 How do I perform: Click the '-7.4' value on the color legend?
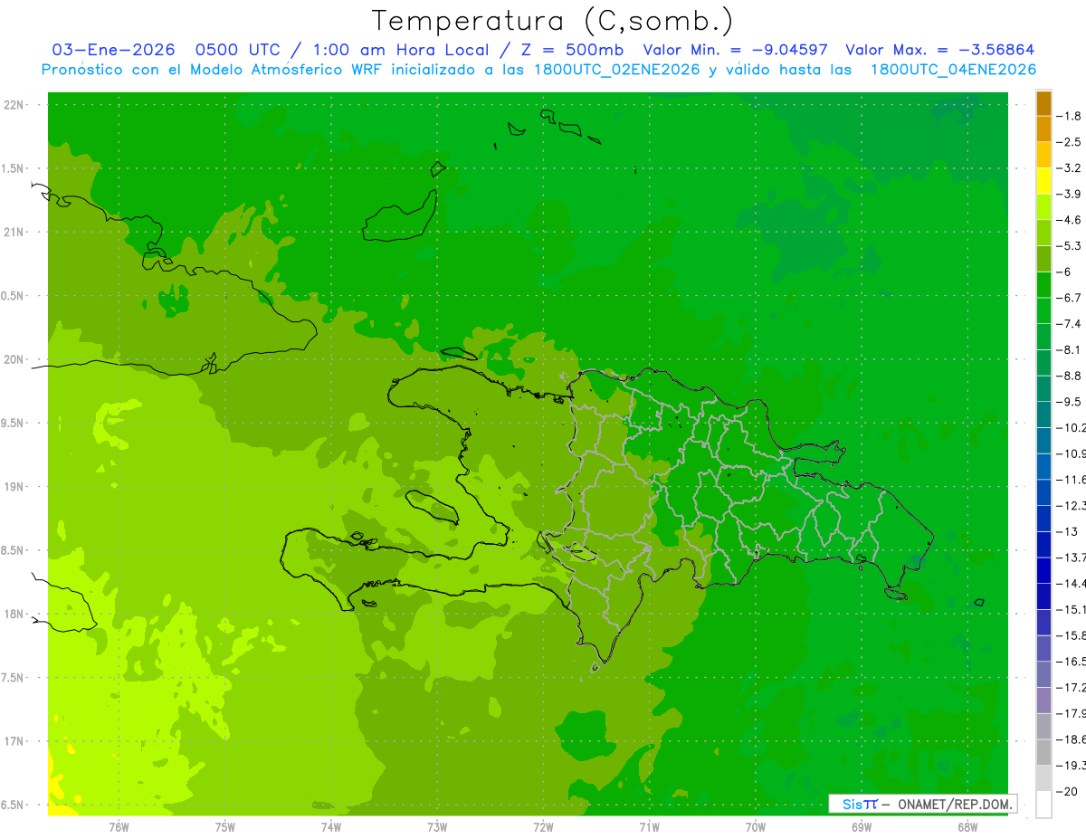pyautogui.click(x=1069, y=323)
